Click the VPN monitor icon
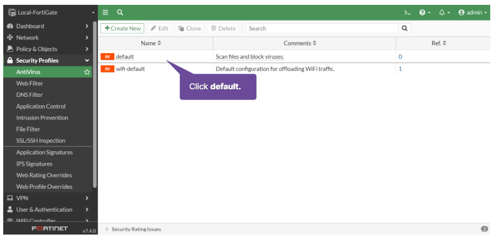Screen dimensions: 495x241 coord(10,198)
